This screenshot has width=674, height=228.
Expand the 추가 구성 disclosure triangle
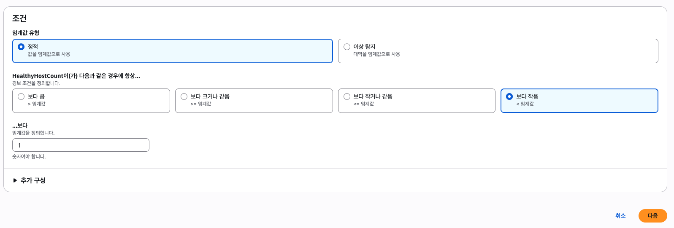point(15,180)
